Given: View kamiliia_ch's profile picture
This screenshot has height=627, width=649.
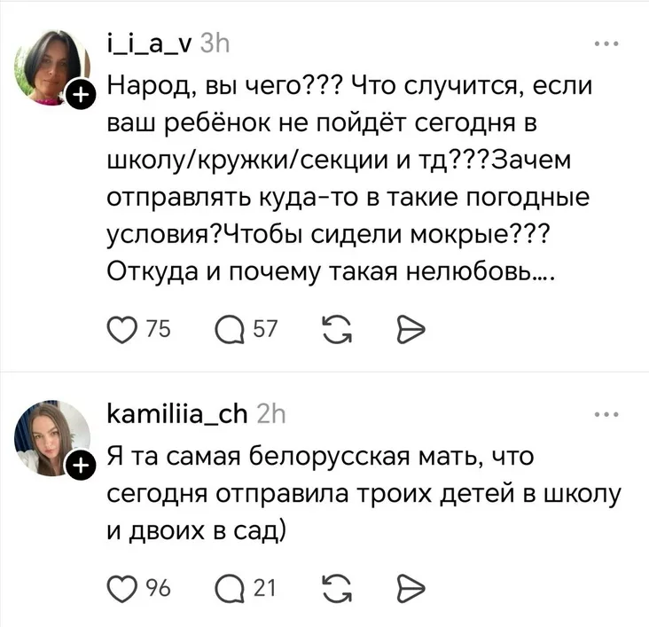Looking at the screenshot, I should tap(51, 435).
